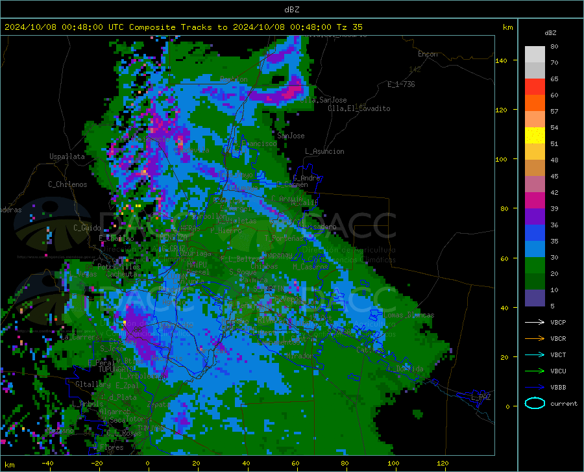This screenshot has height=472, width=584.
Task: Click the 'VBBB' legend label
Action: tap(558, 387)
